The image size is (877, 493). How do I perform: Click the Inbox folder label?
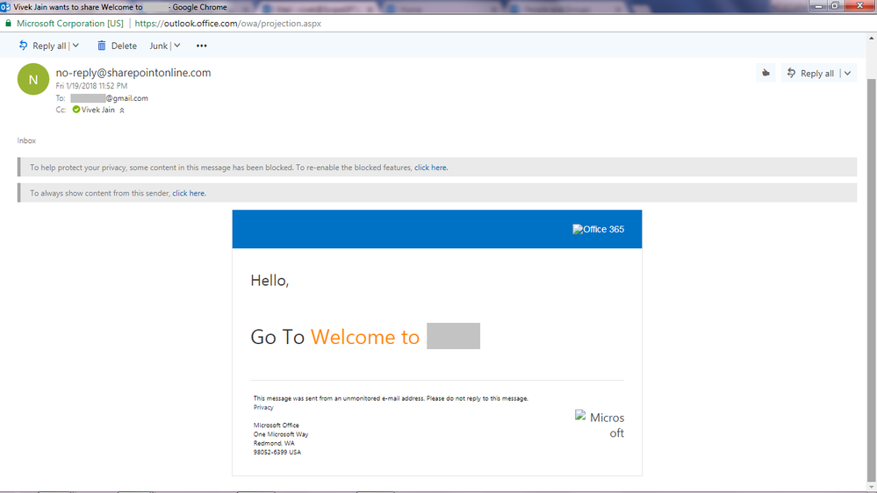coord(26,140)
